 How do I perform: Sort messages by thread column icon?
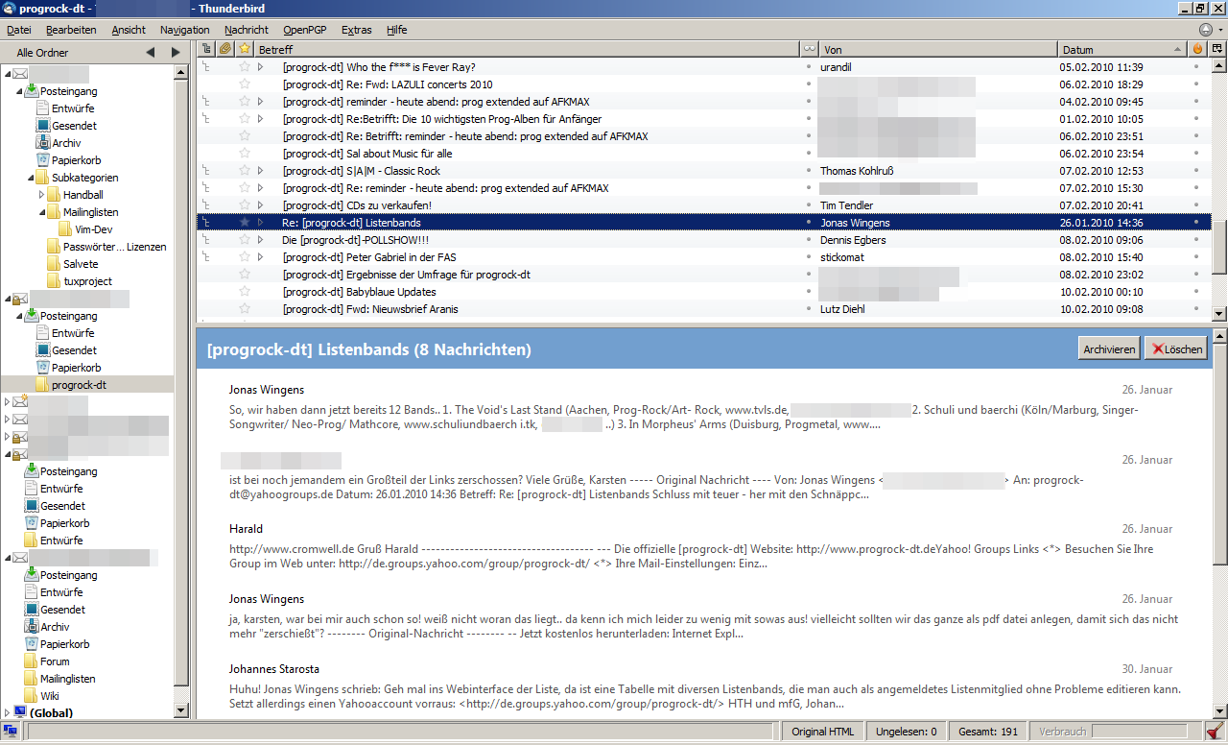[x=205, y=49]
